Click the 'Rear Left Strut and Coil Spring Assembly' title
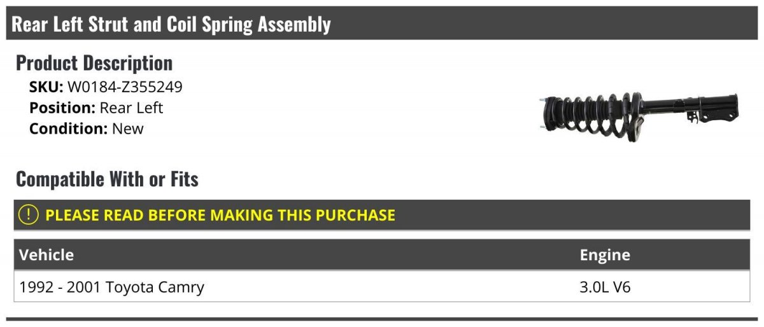The width and height of the screenshot is (764, 327). [x=171, y=24]
